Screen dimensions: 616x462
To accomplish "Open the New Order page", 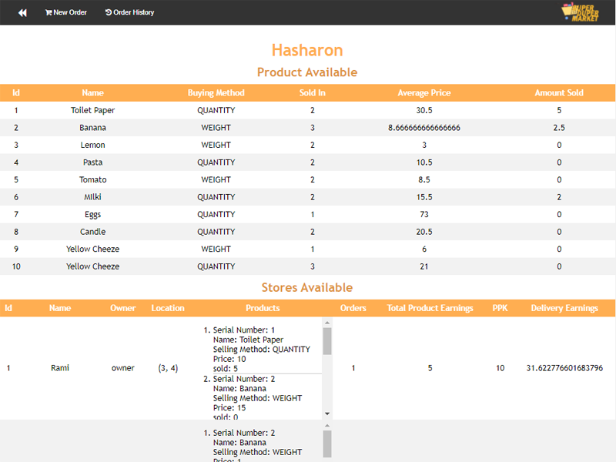I will pyautogui.click(x=66, y=12).
